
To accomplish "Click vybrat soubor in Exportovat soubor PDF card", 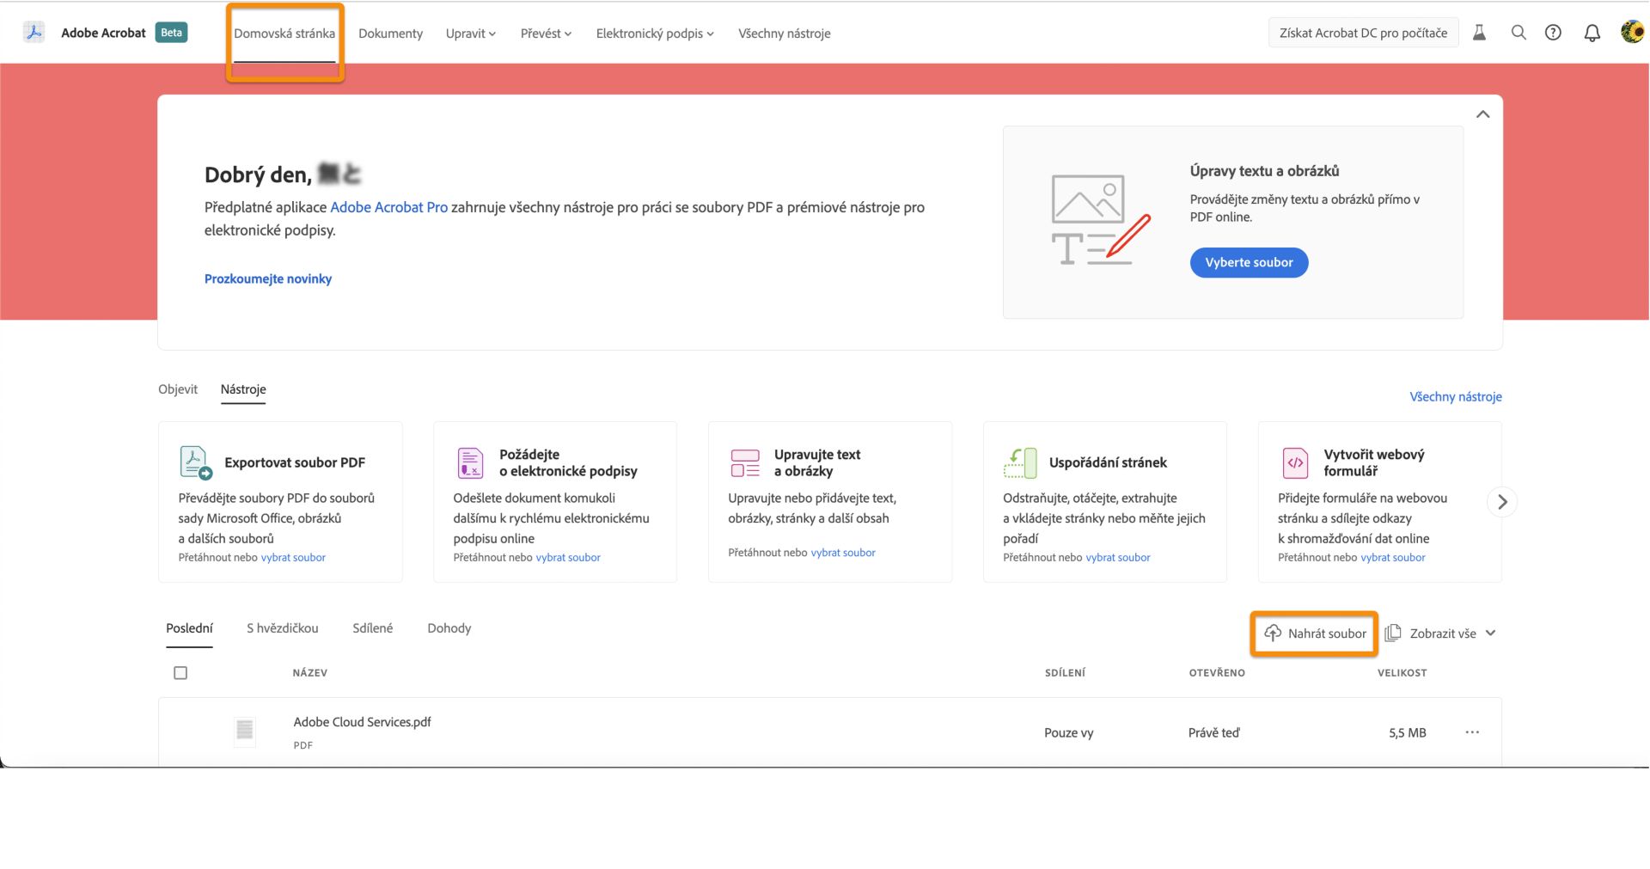I will pyautogui.click(x=293, y=558).
